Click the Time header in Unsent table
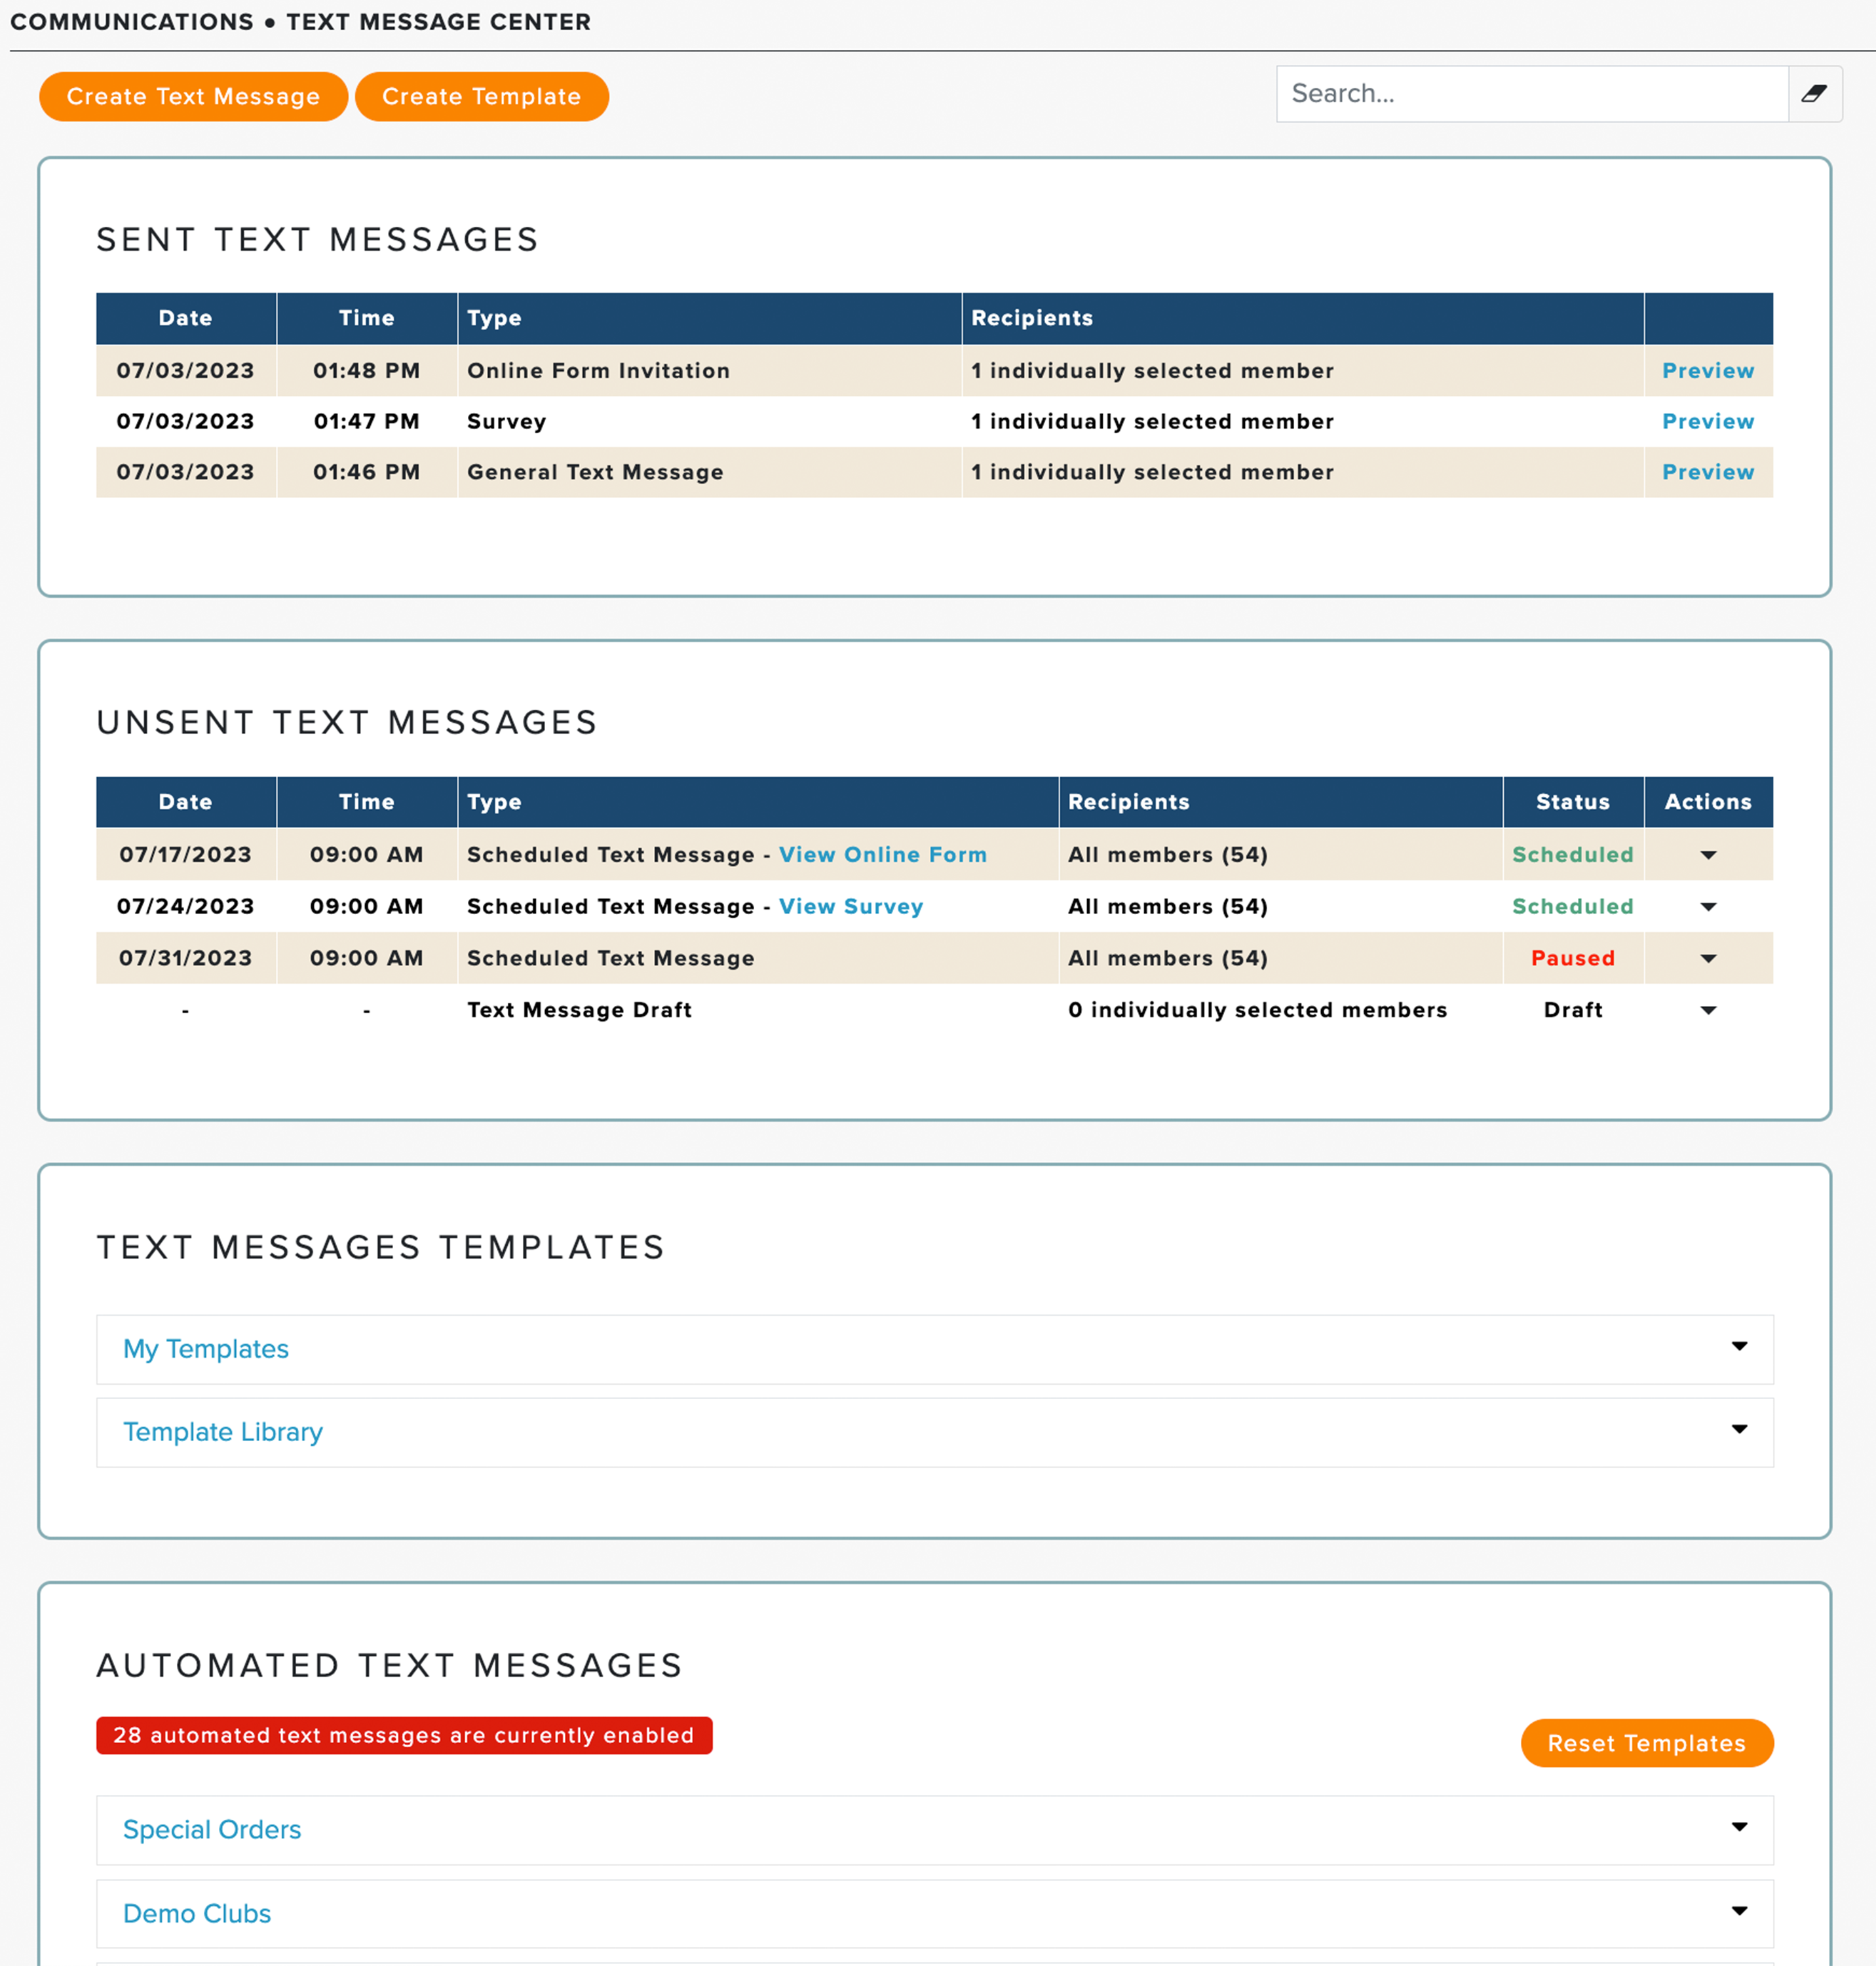The width and height of the screenshot is (1876, 1966). 367,802
